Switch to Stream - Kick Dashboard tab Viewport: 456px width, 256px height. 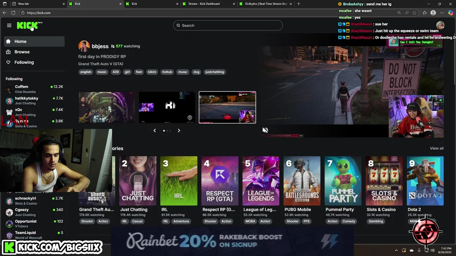tap(208, 4)
